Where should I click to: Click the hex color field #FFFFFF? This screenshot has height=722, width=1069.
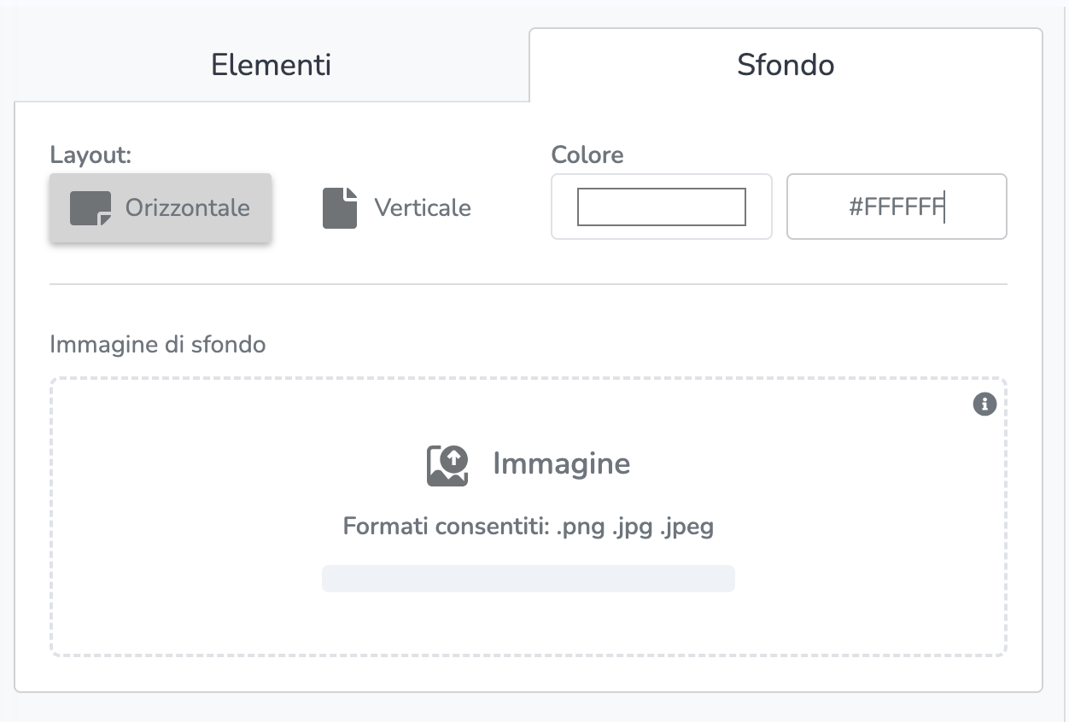[896, 207]
